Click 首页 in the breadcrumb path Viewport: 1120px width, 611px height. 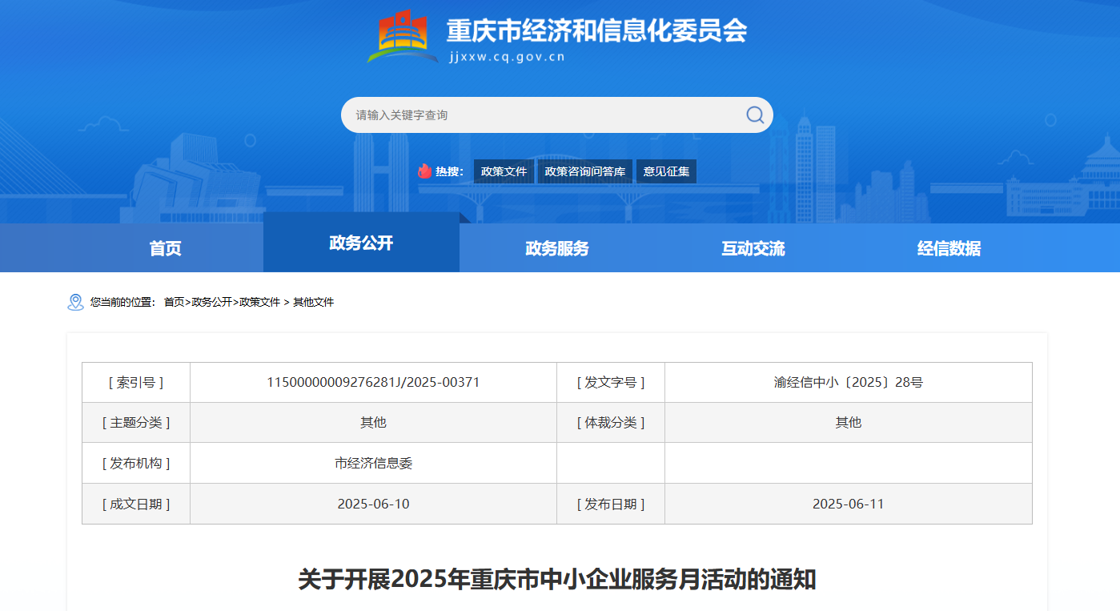(x=174, y=302)
